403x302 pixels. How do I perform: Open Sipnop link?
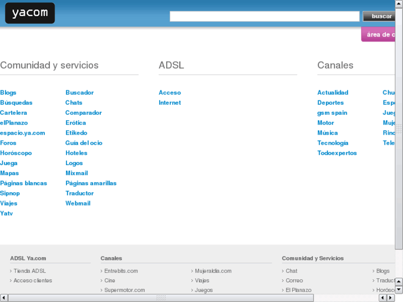tap(10, 193)
